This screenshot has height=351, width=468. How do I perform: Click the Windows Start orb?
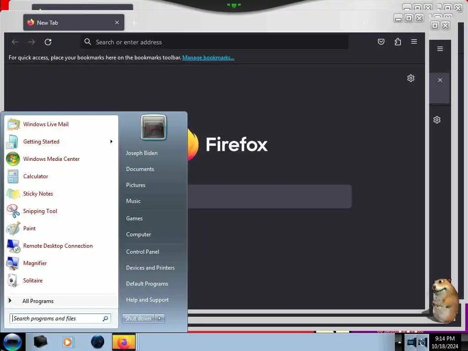point(12,342)
